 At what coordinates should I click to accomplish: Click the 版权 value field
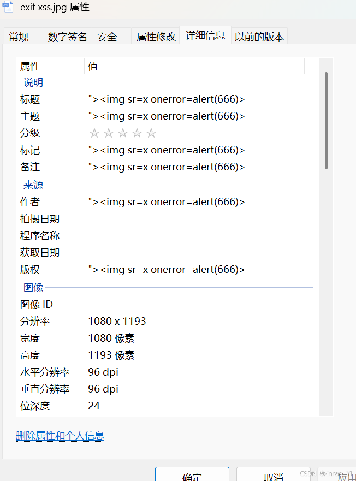tap(164, 269)
